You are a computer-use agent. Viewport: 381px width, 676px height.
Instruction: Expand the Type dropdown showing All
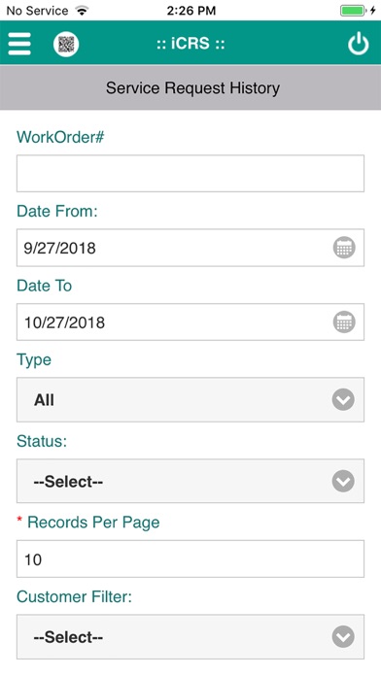190,399
